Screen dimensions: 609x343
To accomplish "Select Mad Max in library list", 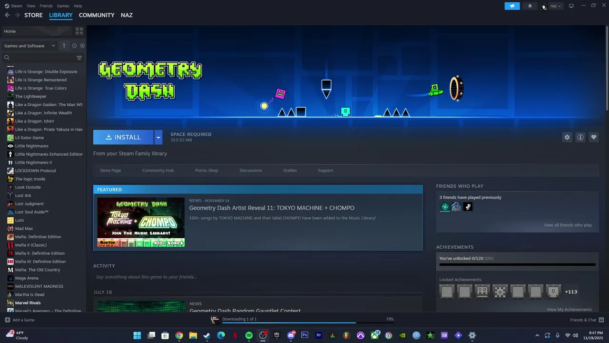I will click(x=24, y=229).
